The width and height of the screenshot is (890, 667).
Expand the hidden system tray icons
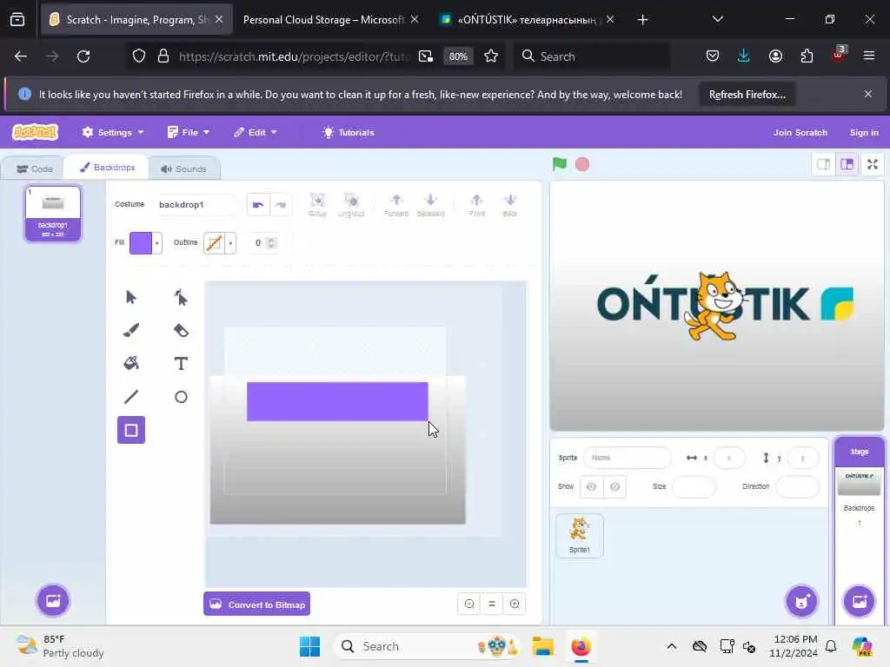(672, 646)
